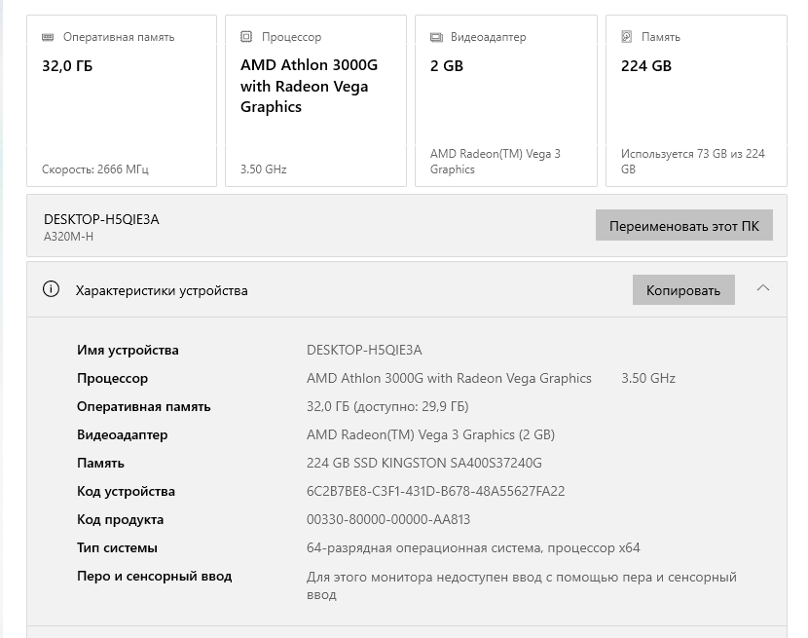Click the Перо и сенсорный ввод label
This screenshot has height=638, width=808.
coord(154,577)
